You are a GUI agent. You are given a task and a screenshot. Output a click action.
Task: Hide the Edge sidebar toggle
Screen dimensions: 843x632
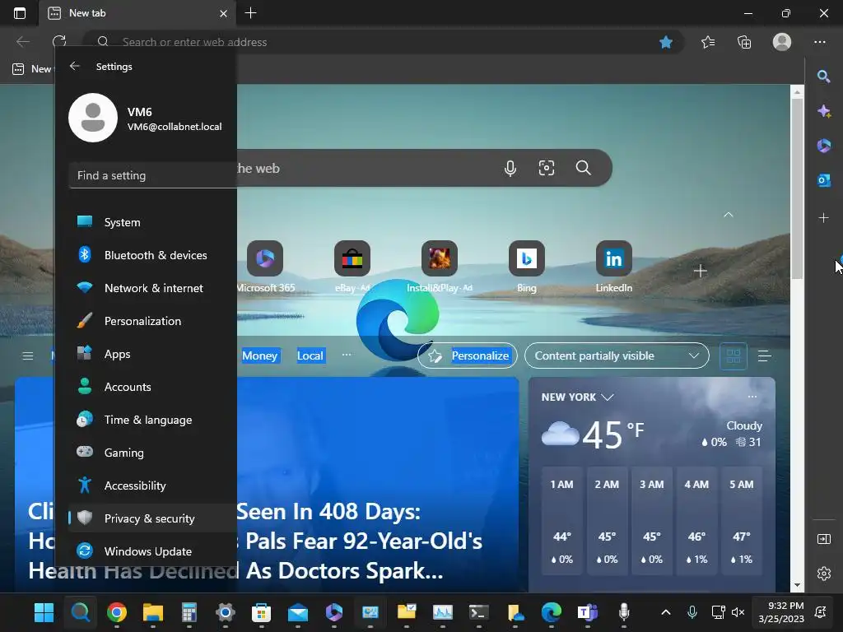[823, 539]
